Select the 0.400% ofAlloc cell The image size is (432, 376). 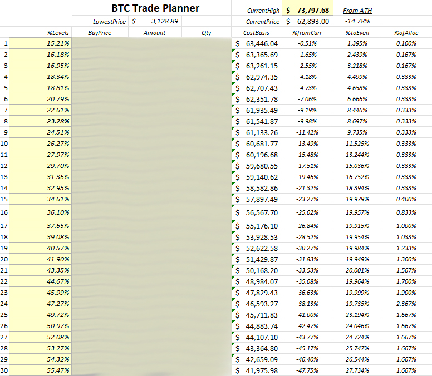tap(406, 199)
